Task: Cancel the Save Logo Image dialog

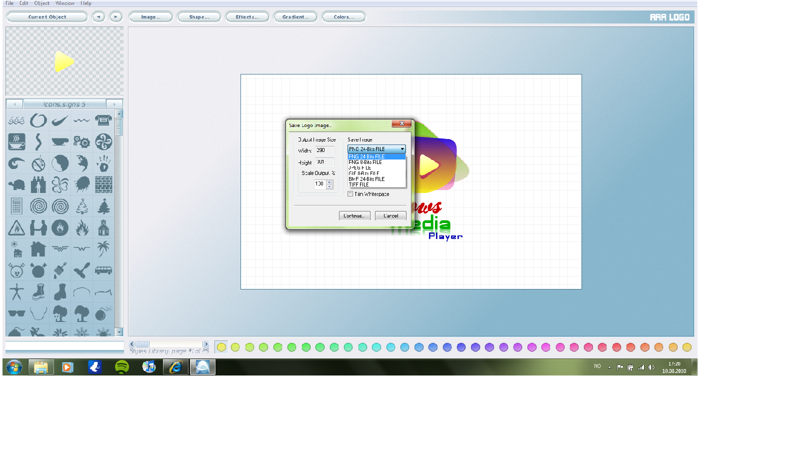Action: point(390,215)
